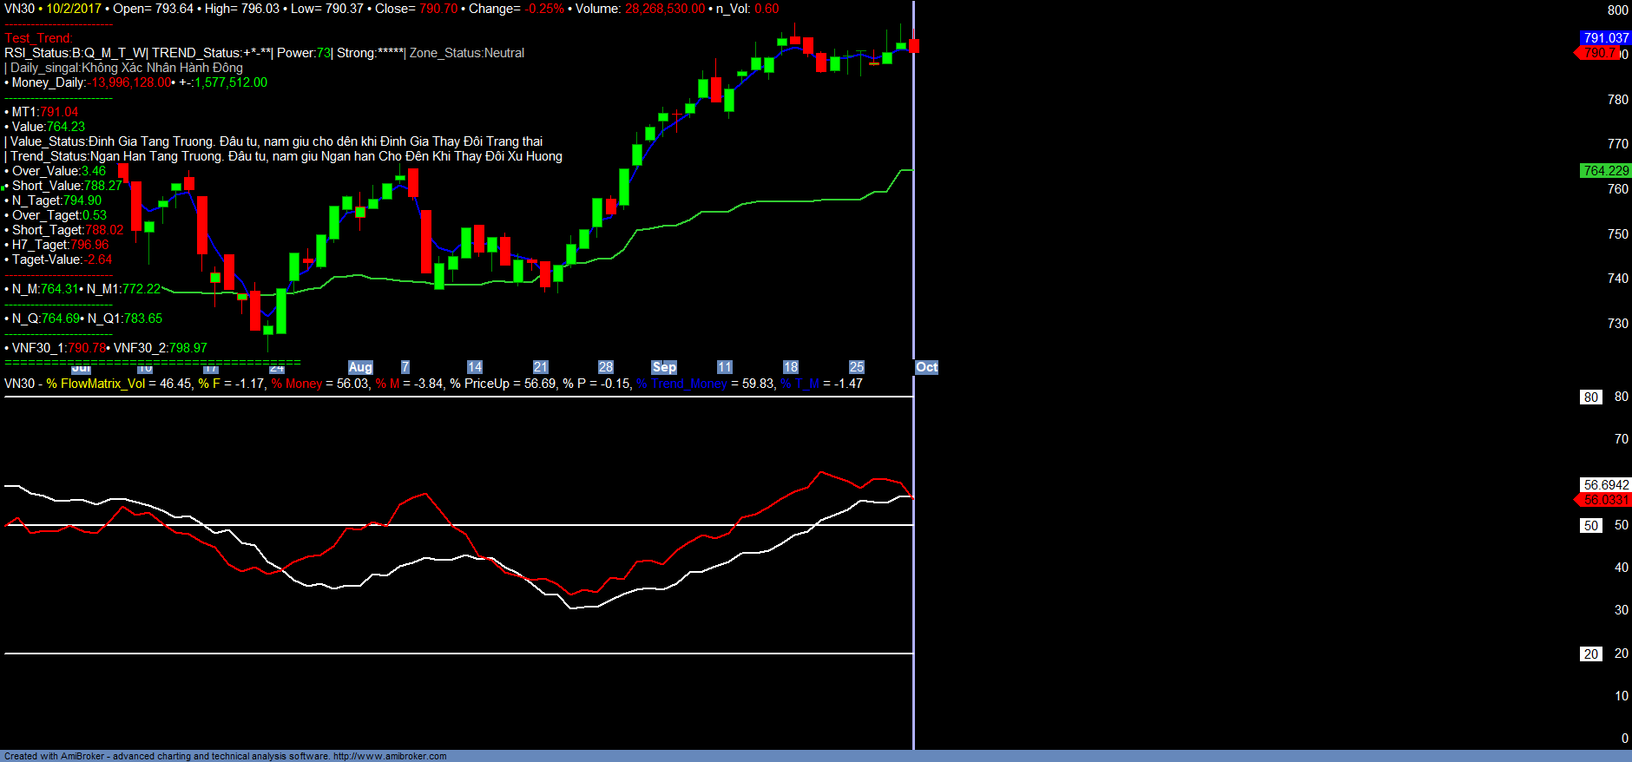Viewport: 1632px width, 762px height.
Task: Click the white 56.6942 indicator label
Action: click(1605, 485)
